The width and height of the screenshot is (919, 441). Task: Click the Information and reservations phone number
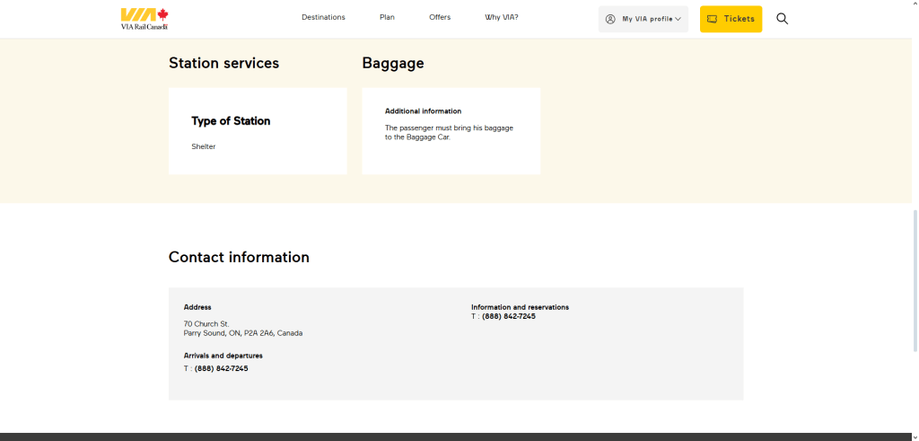point(508,316)
